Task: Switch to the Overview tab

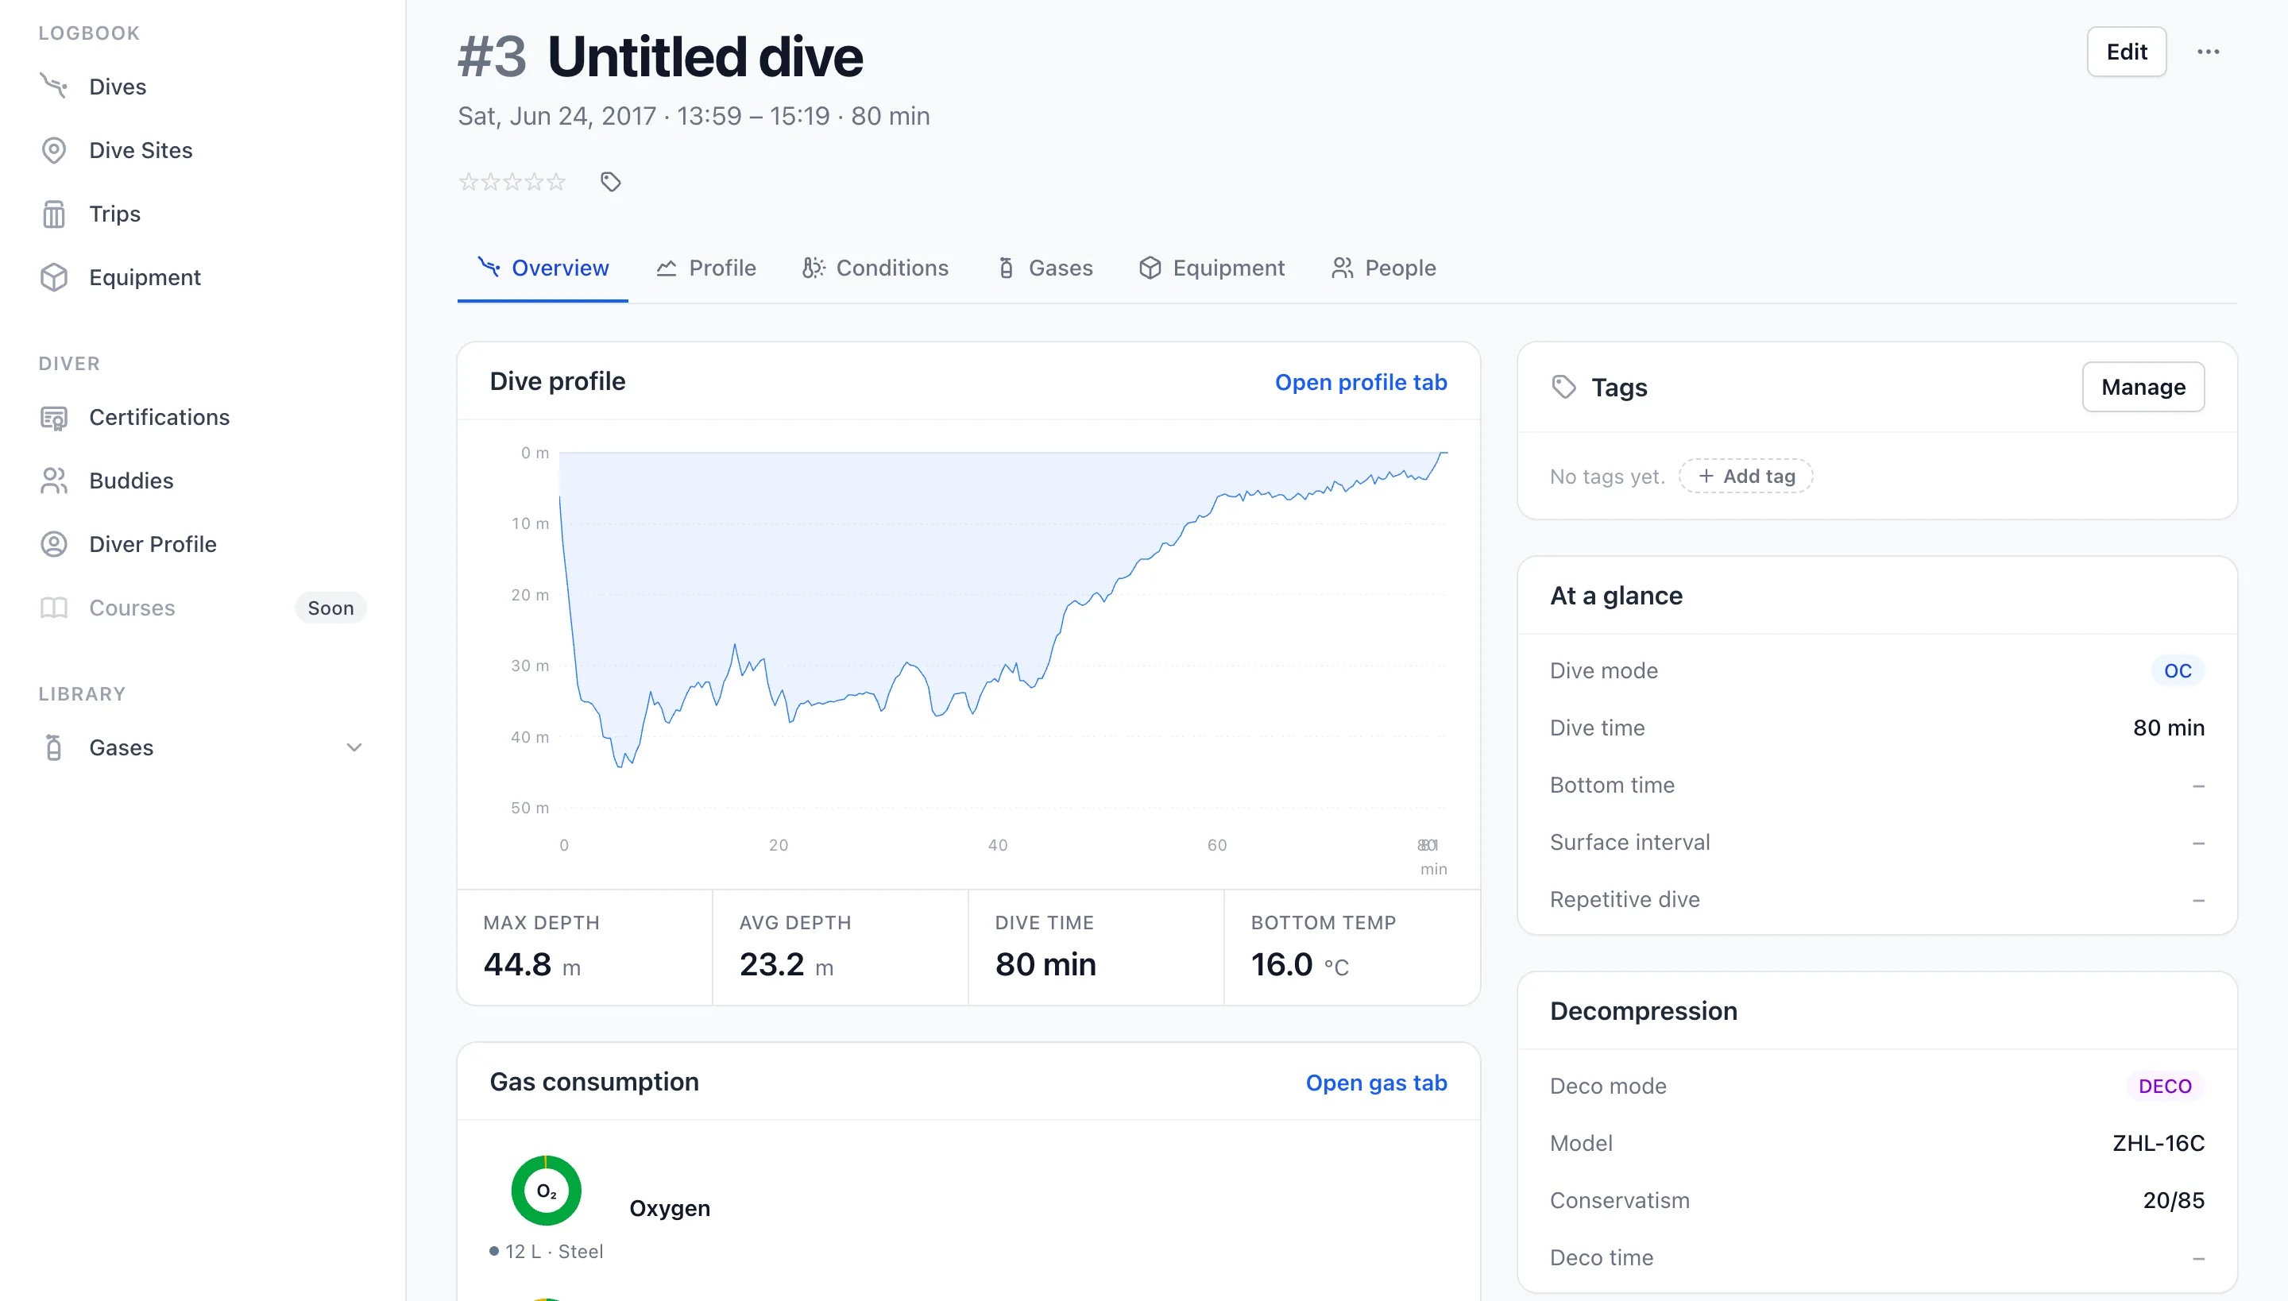Action: point(543,268)
